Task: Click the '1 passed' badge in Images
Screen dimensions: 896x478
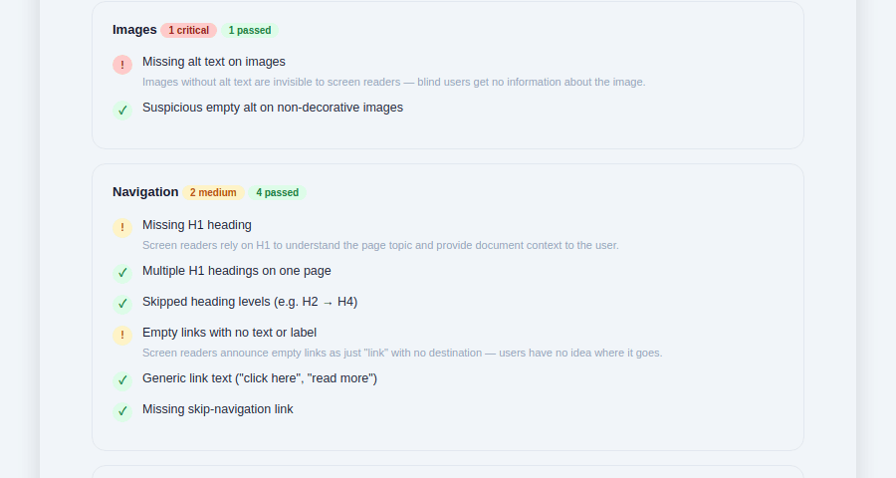Action: click(x=250, y=30)
